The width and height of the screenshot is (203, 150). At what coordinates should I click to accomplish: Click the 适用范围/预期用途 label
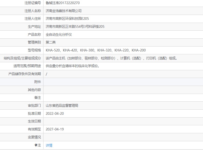point(27,66)
